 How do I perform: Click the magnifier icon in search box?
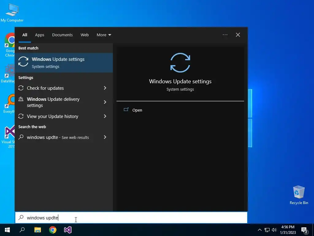21,218
